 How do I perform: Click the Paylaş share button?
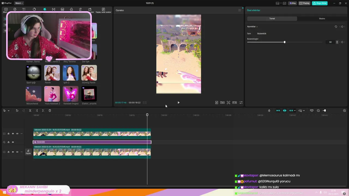click(x=305, y=3)
